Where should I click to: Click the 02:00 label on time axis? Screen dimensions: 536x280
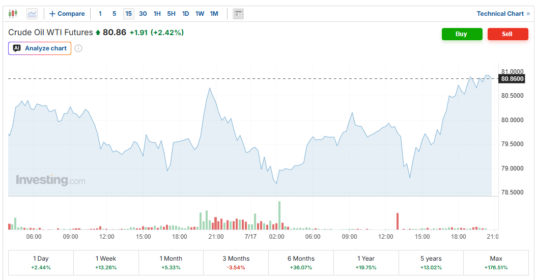(x=276, y=237)
